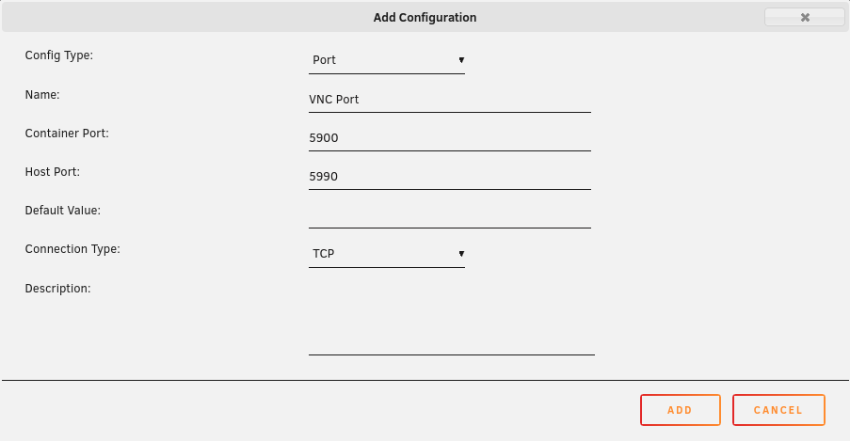
Task: Click the Default Value label
Action: (63, 211)
